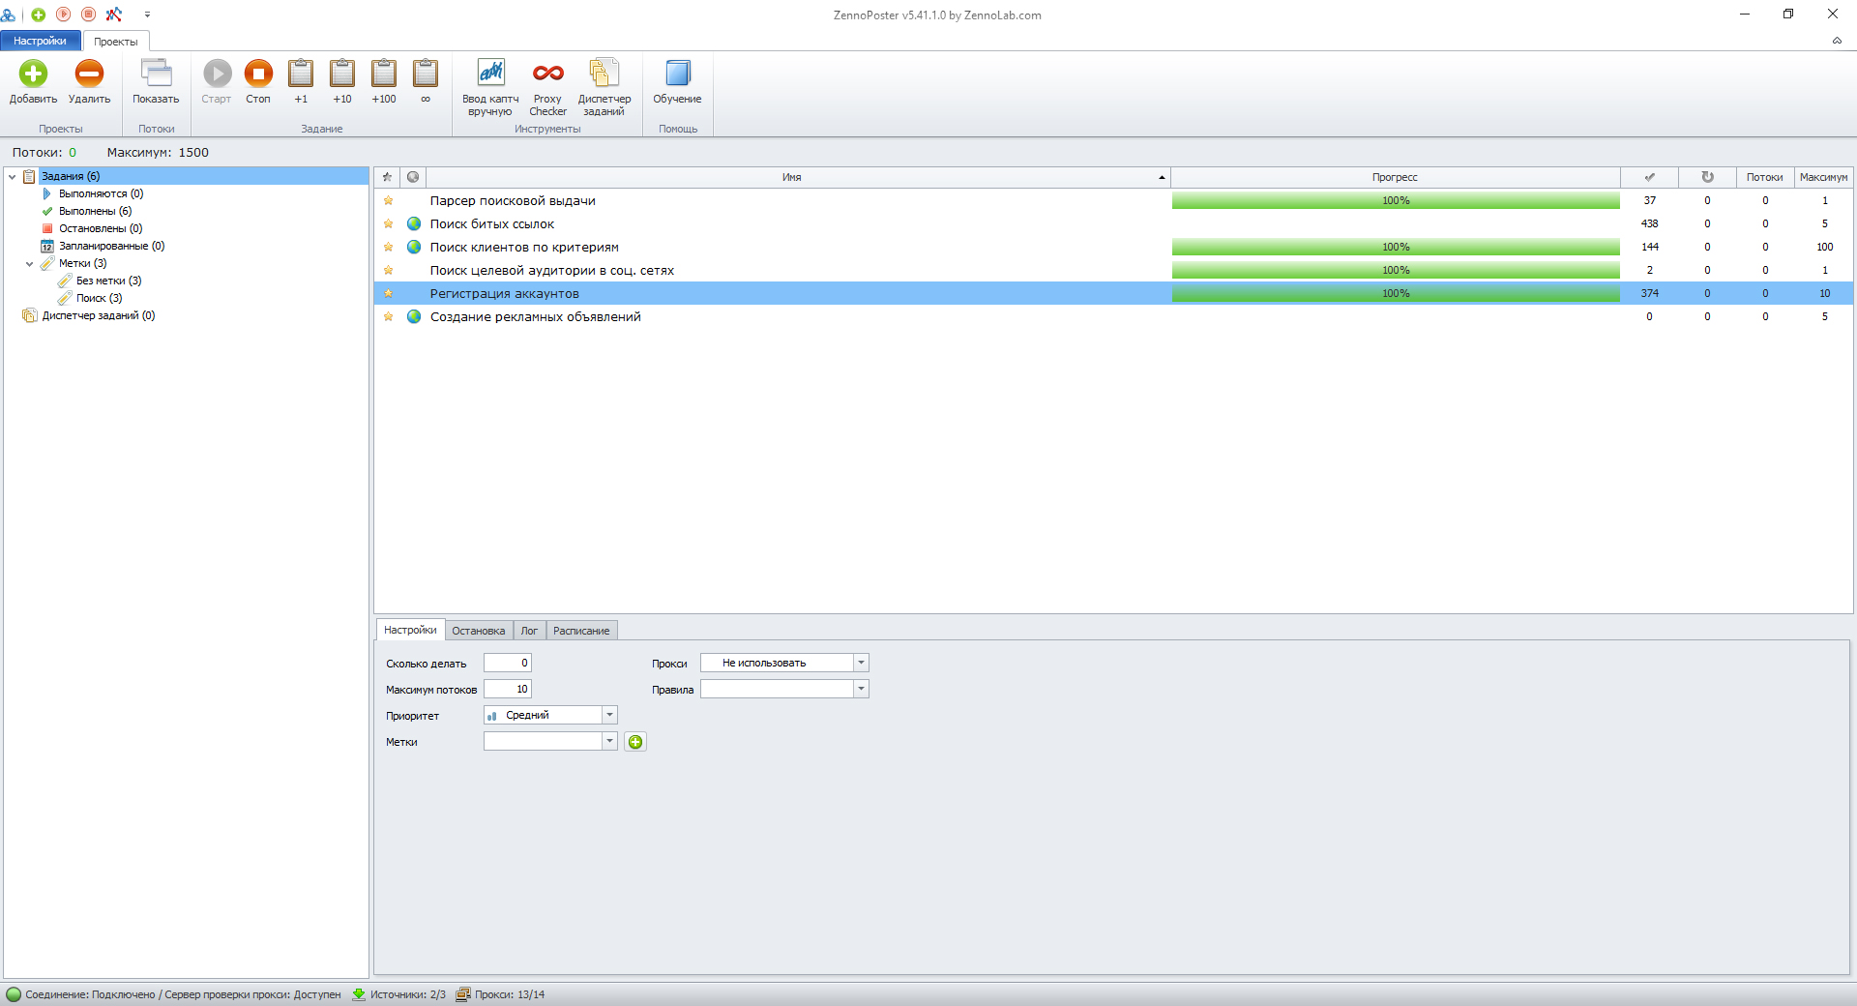
Task: Click progress bar of Поиск клиентов по критериям
Action: (x=1395, y=248)
